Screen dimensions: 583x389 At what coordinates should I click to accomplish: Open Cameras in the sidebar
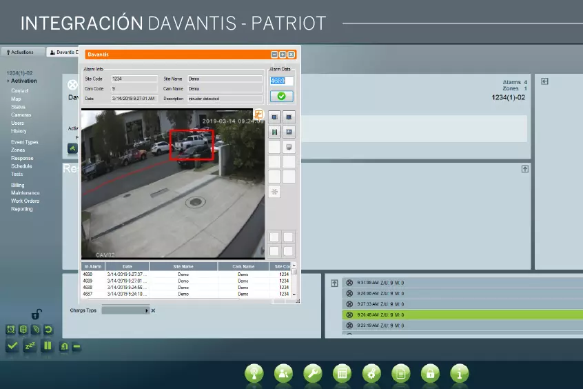point(21,115)
